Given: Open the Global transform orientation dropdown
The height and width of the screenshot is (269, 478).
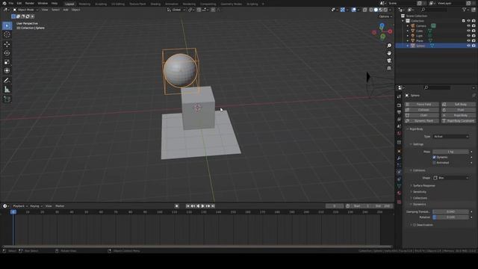Looking at the screenshot, I should [176, 10].
